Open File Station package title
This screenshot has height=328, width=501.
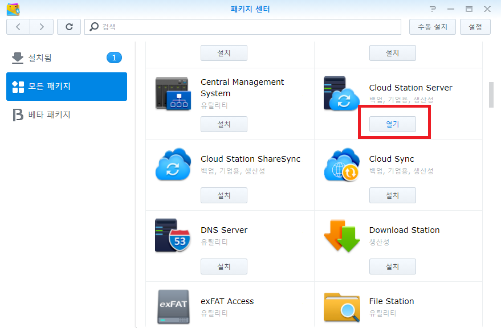(392, 301)
